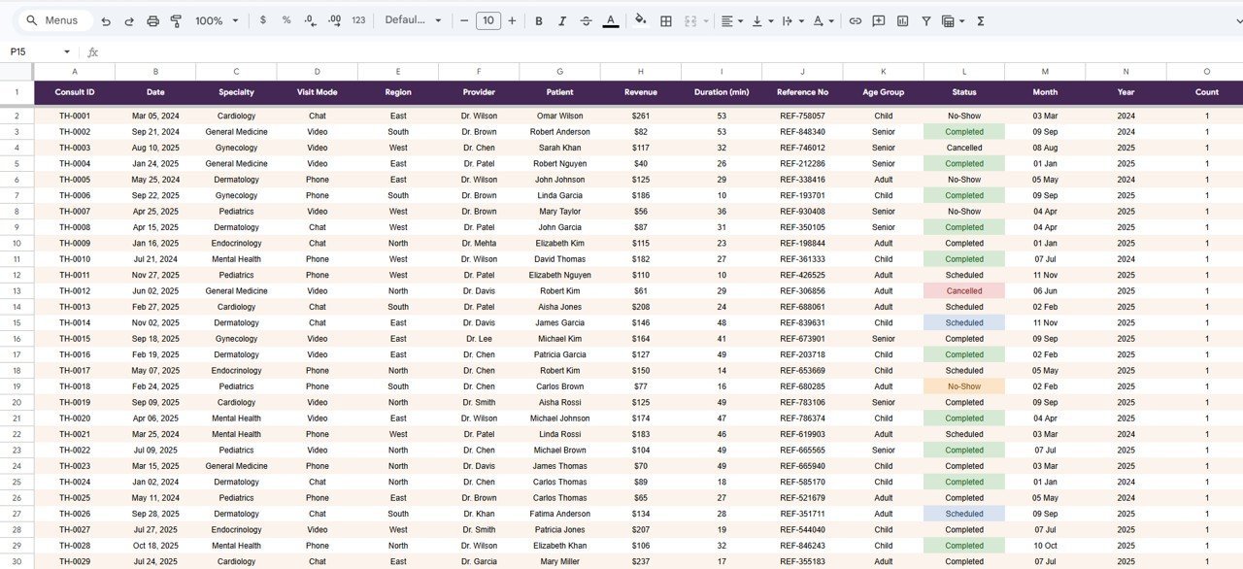
Task: Select row 15 header
Action: click(x=17, y=322)
